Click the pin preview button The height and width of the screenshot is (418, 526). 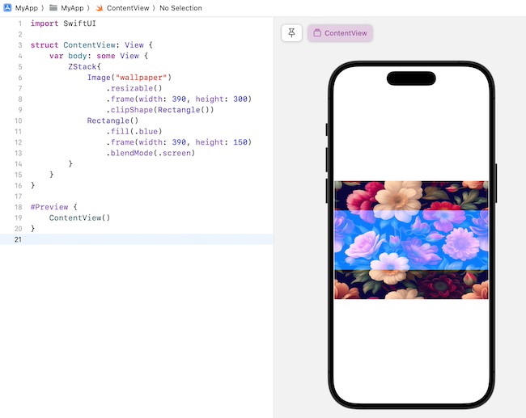point(291,33)
